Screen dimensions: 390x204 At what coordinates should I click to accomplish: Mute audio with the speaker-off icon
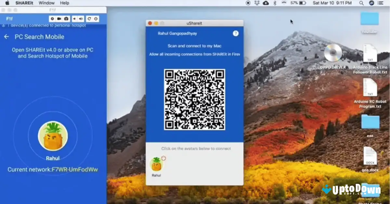point(74,19)
